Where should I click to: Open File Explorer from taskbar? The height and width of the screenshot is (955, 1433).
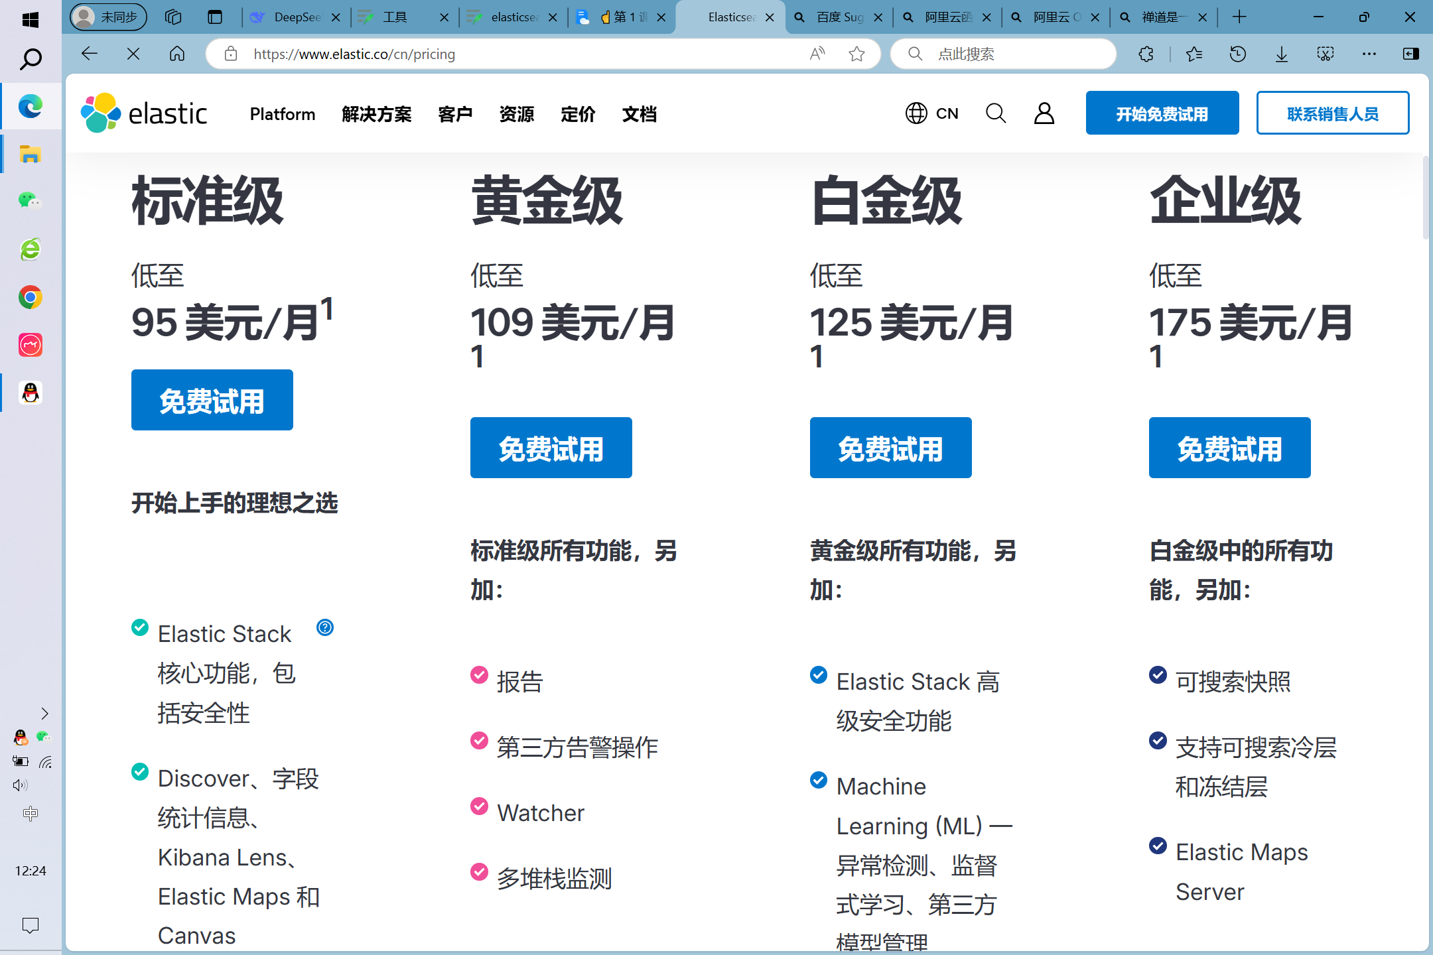(x=31, y=154)
